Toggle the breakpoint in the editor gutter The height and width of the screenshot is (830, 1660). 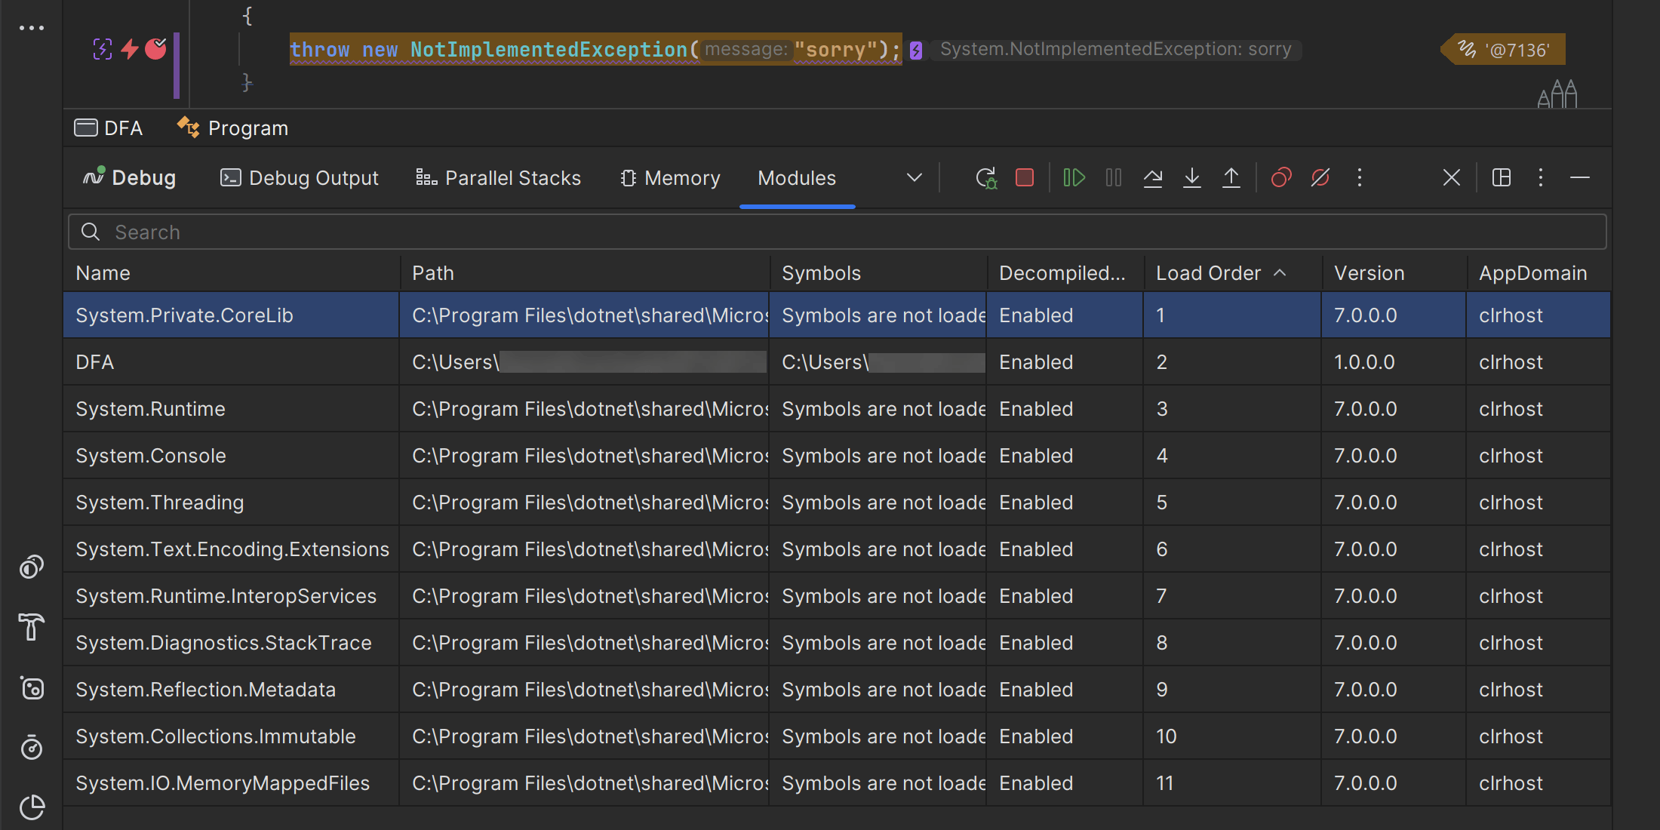[x=156, y=49]
